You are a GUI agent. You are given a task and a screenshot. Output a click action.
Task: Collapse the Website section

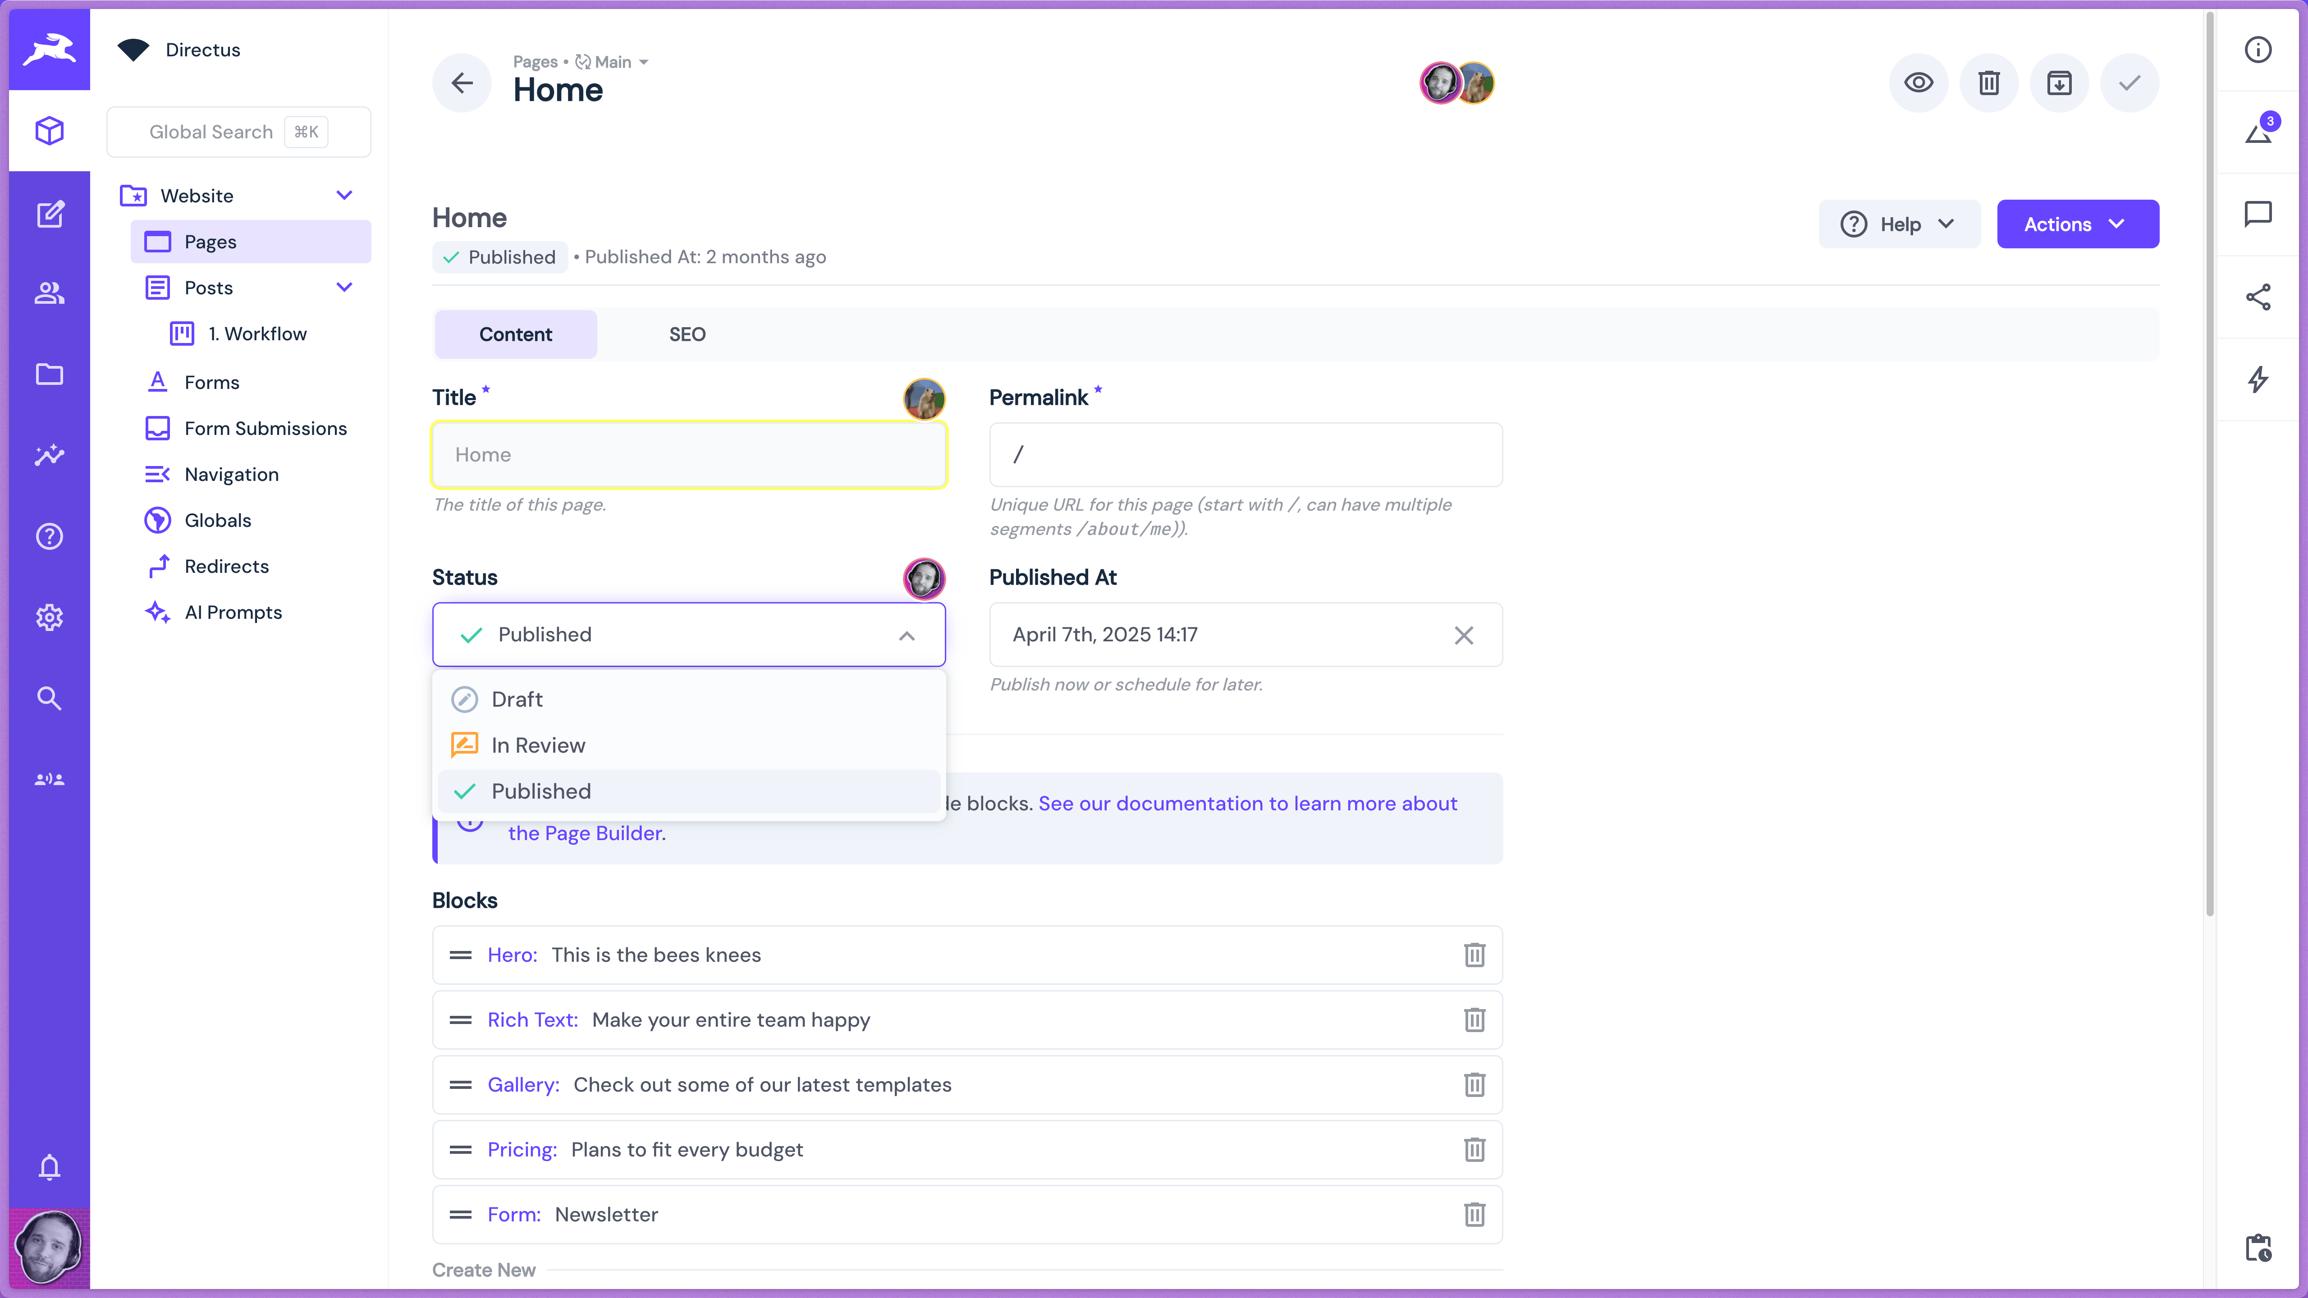click(x=345, y=195)
